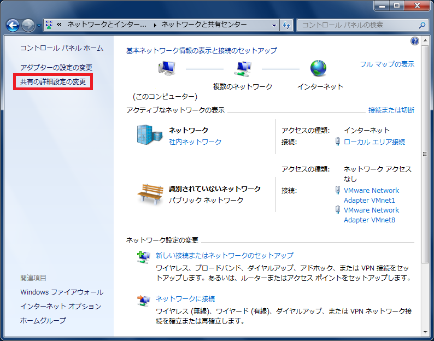Open 共有の詳細設定の変更 in left sidebar
The height and width of the screenshot is (341, 434).
[53, 82]
